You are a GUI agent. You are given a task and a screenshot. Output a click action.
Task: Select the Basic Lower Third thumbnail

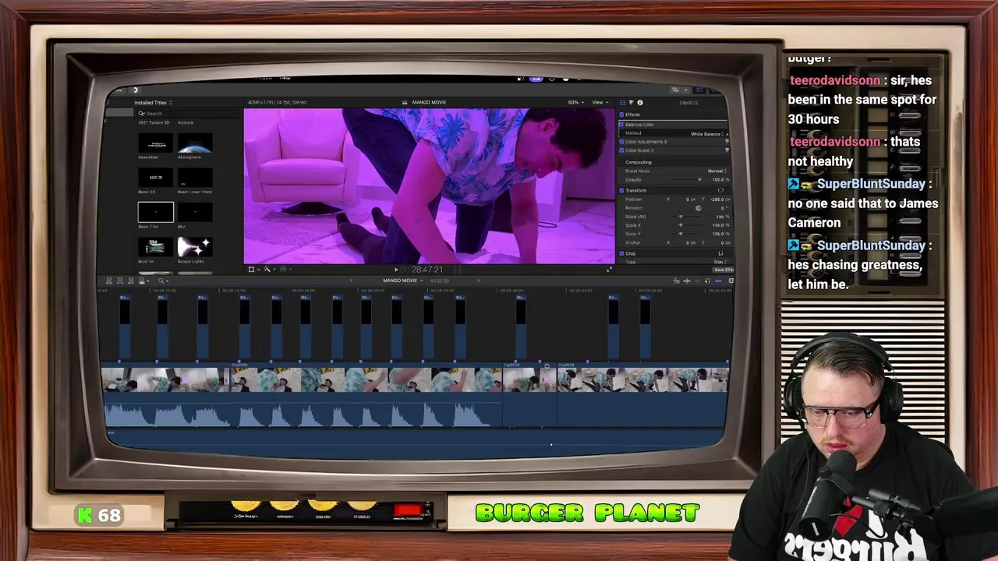click(x=195, y=178)
